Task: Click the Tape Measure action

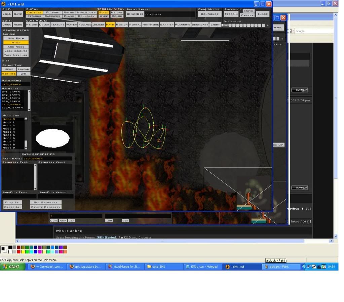Action: click(x=16, y=55)
